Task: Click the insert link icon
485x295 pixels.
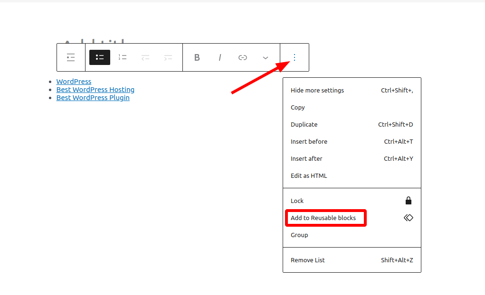Action: pyautogui.click(x=242, y=57)
